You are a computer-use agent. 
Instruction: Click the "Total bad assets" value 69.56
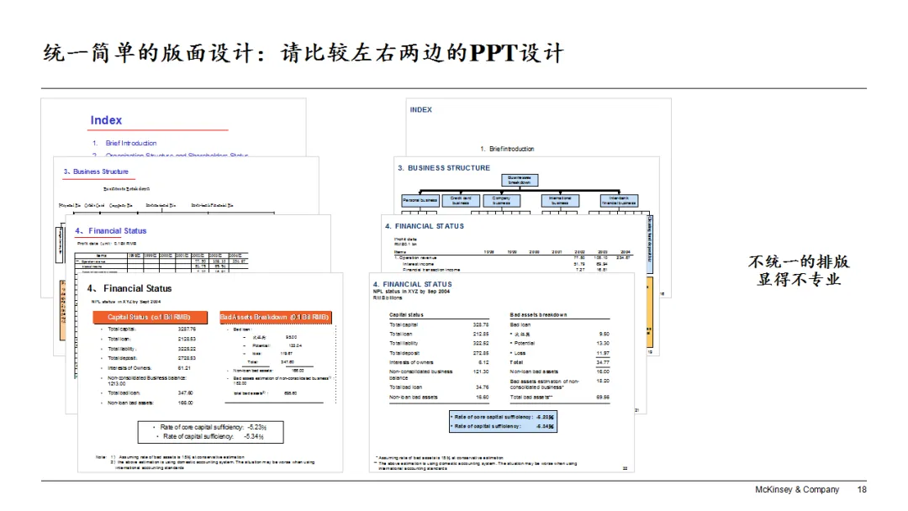click(603, 398)
